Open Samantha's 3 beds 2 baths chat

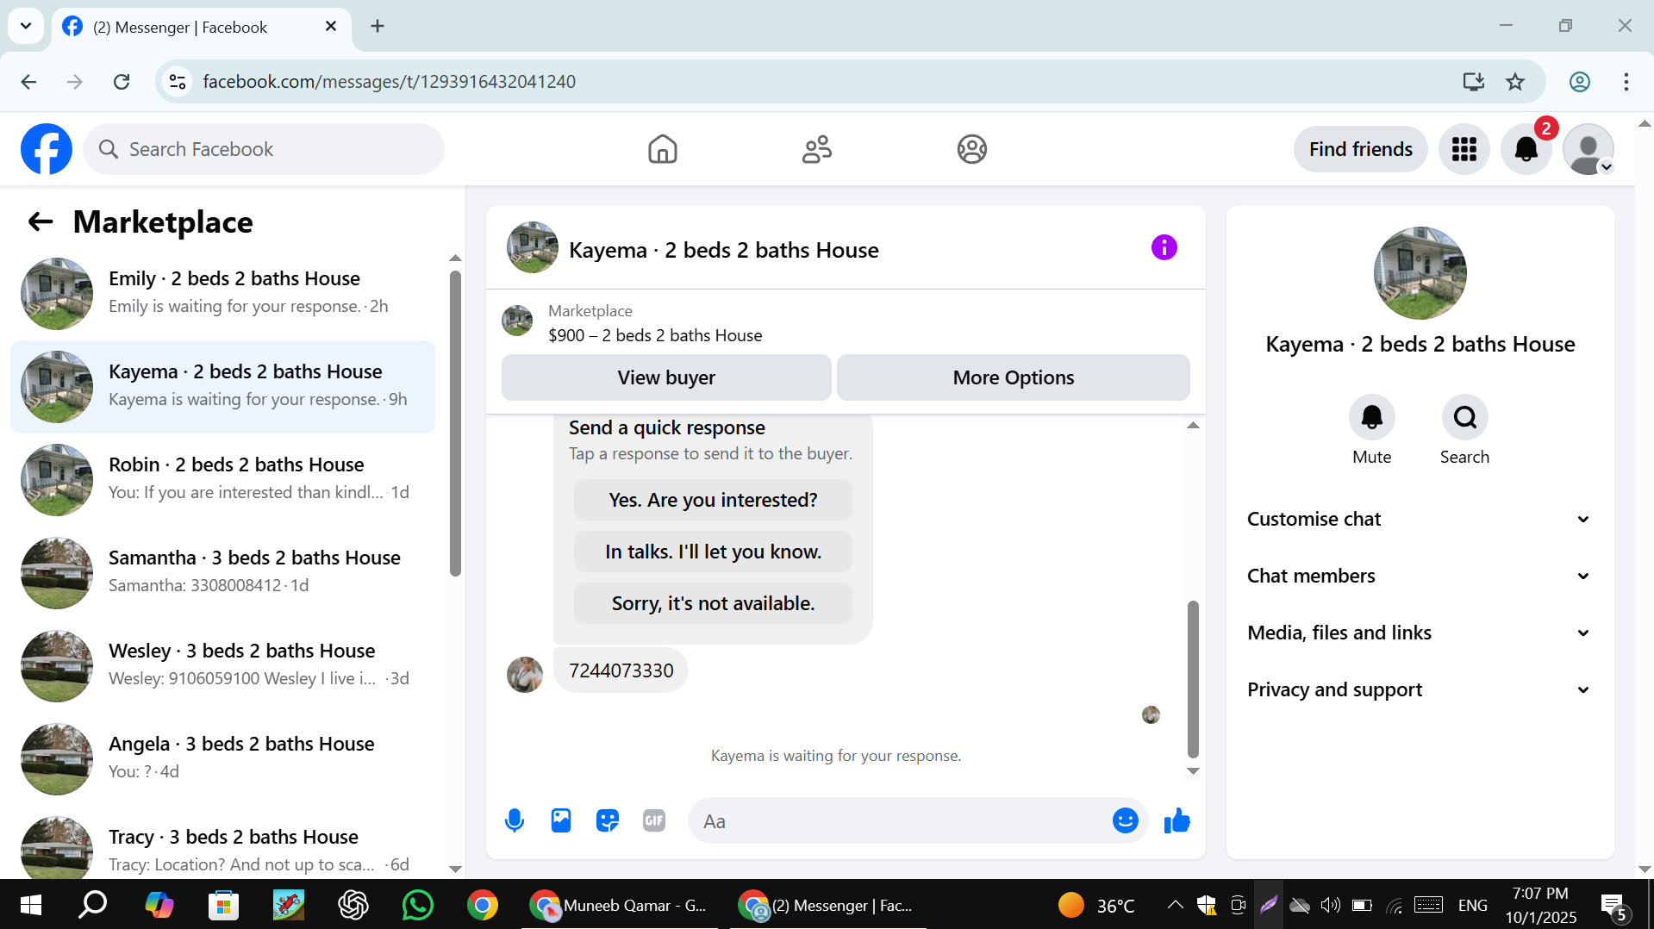223,573
